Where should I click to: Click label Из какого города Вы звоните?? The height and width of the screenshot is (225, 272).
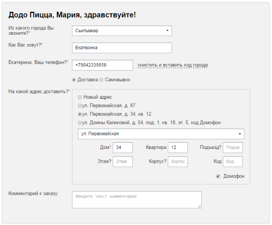[x=31, y=31]
